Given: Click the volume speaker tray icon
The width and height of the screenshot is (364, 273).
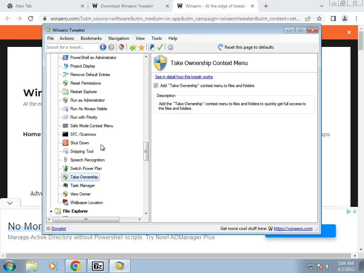Looking at the screenshot, I should (x=328, y=266).
